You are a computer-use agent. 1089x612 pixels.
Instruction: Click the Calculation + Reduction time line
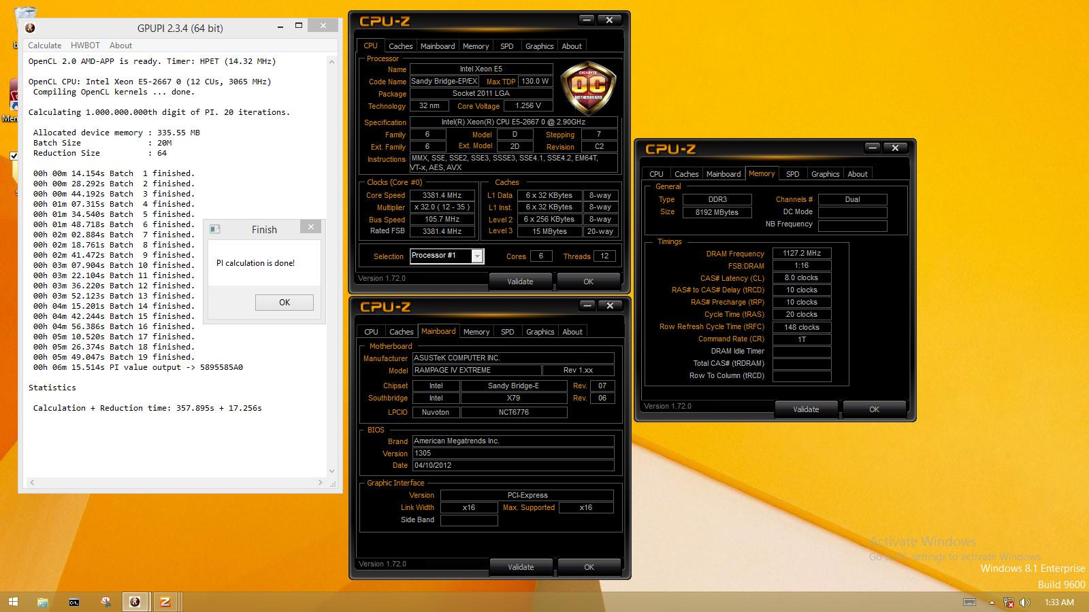[148, 408]
